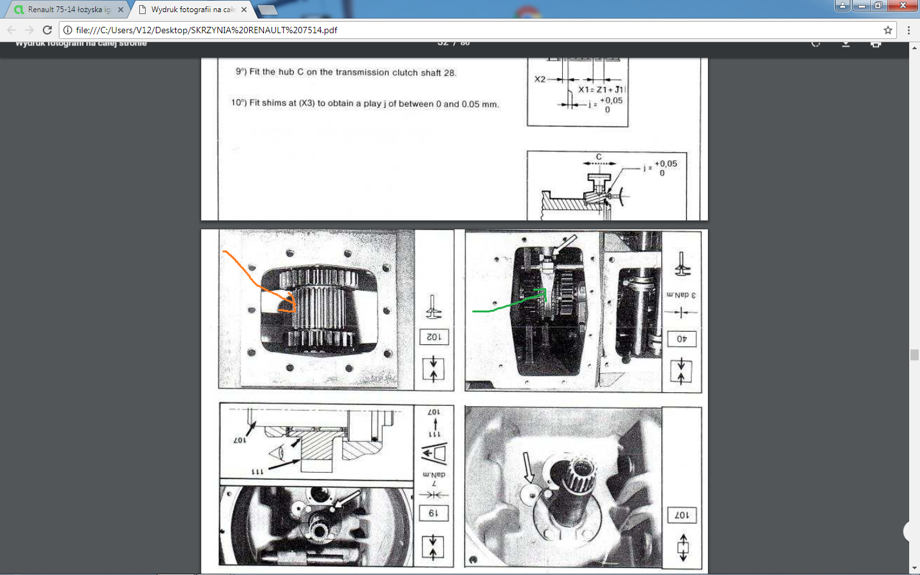Close the Wydruk fotografii tab
This screenshot has width=920, height=575.
(244, 10)
